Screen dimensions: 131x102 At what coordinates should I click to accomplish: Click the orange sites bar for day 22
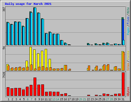click(89, 68)
